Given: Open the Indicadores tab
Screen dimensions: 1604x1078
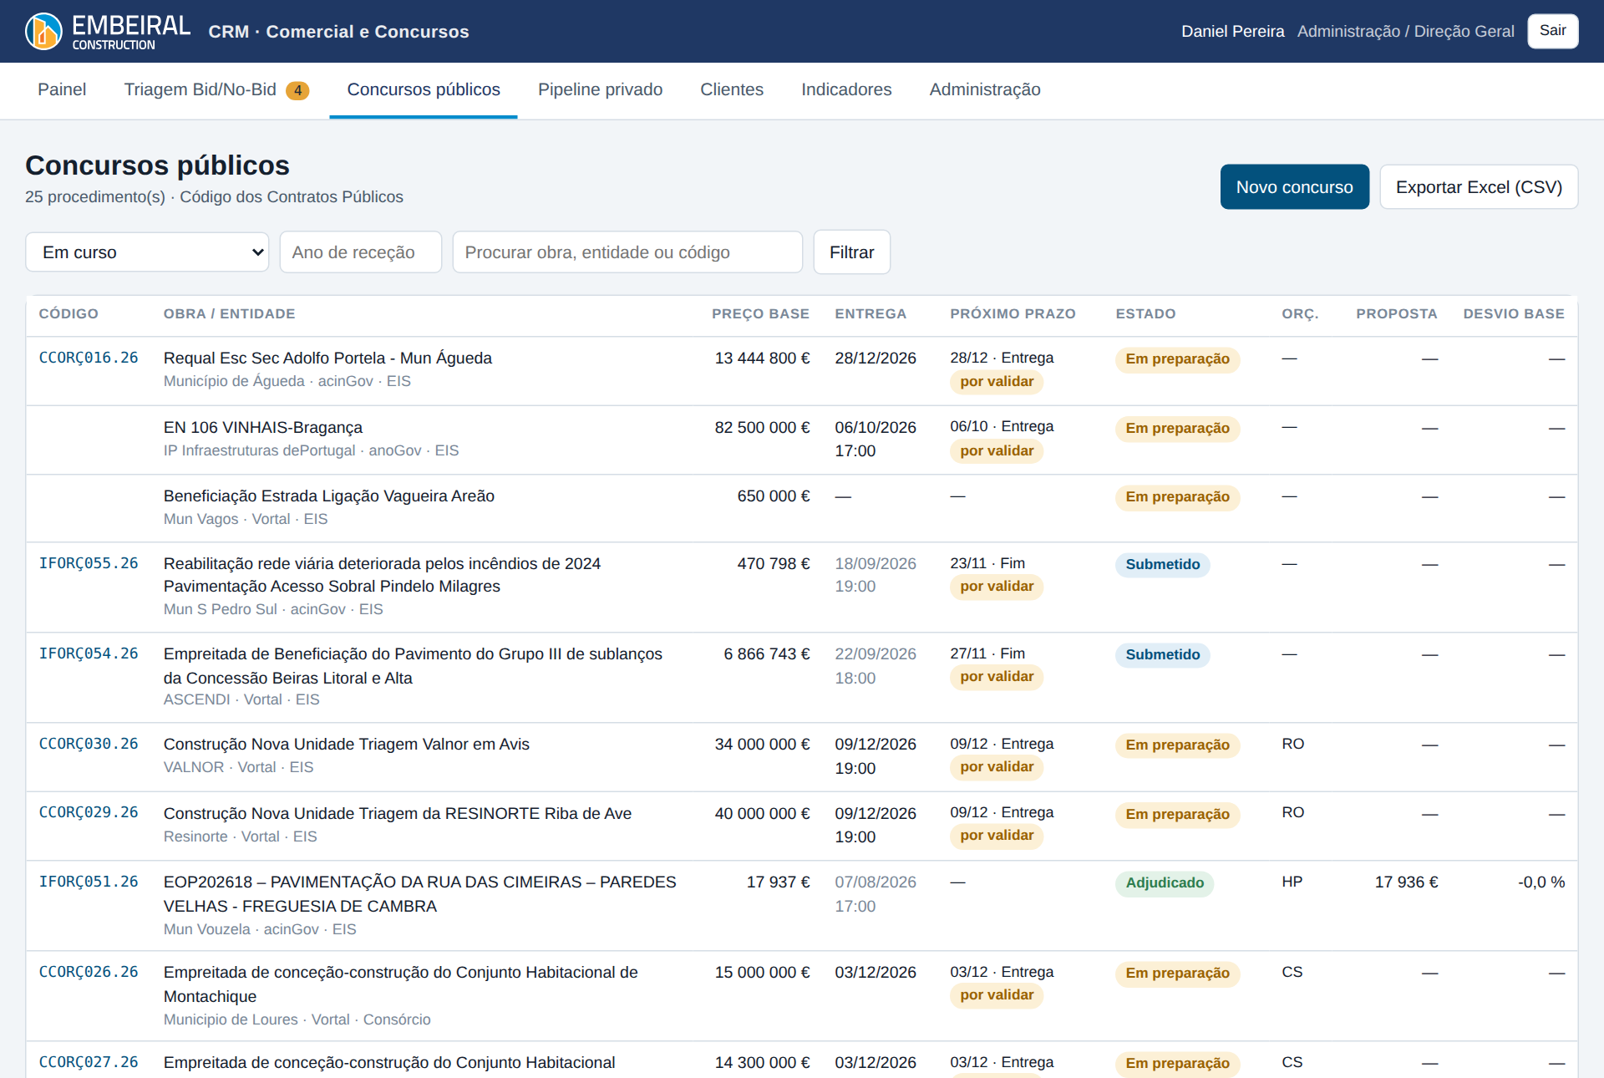Looking at the screenshot, I should coord(846,89).
